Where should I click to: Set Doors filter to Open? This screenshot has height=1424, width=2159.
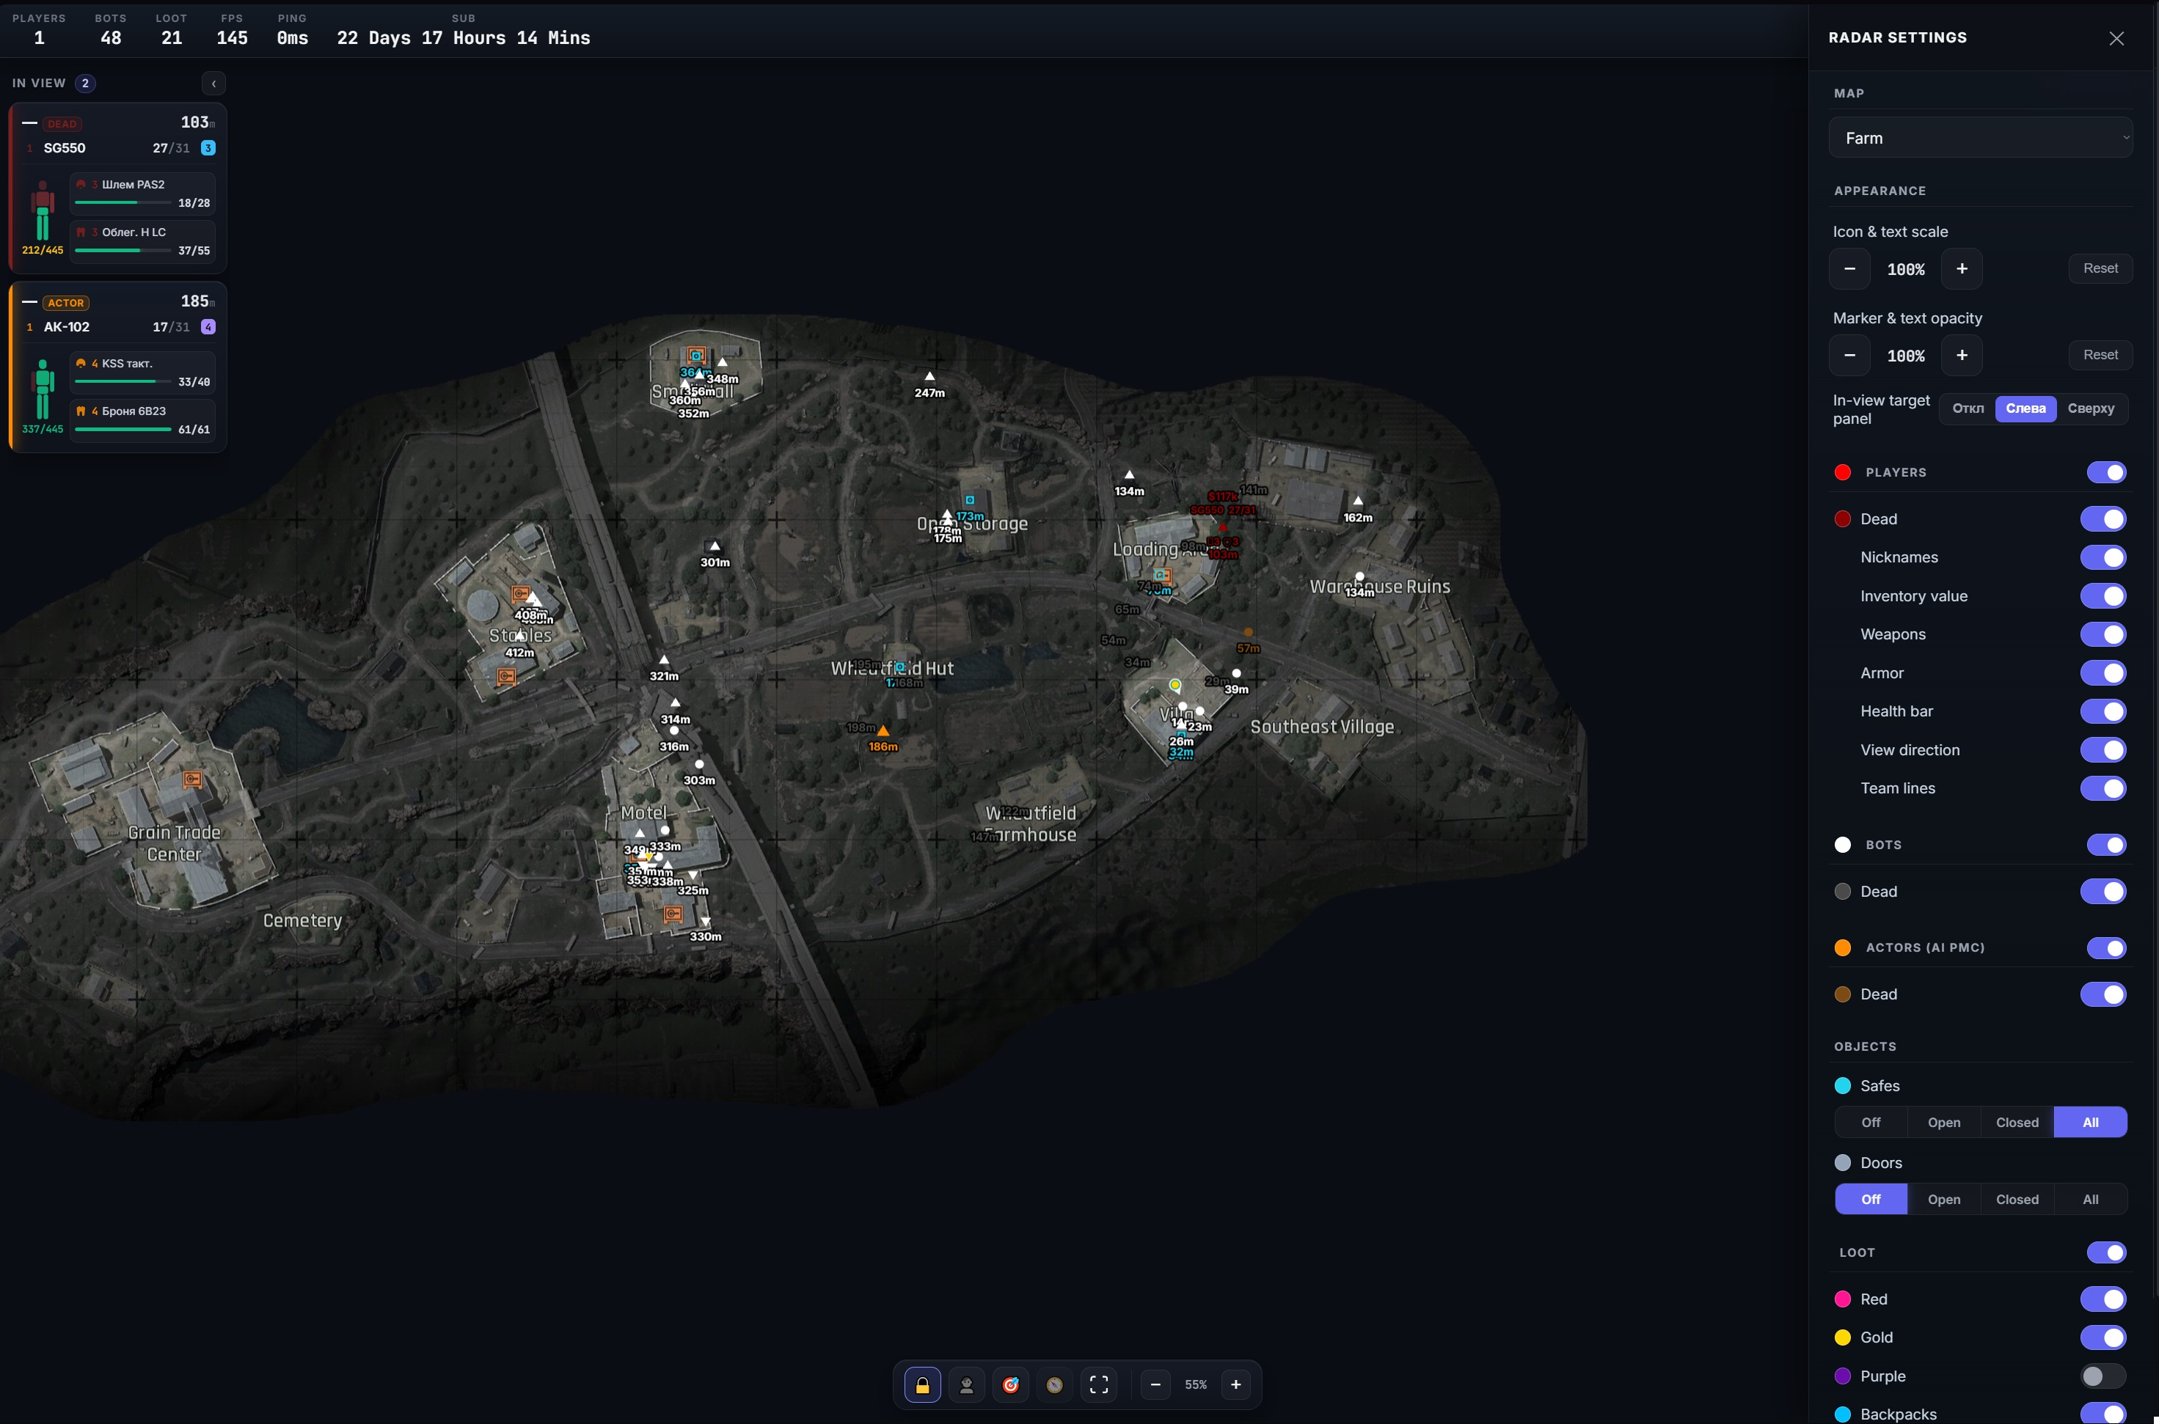1943,1200
